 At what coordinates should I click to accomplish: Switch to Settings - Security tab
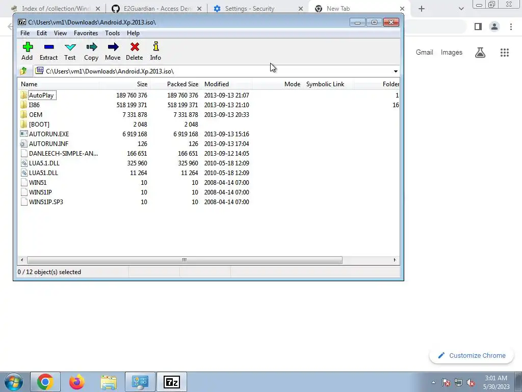tap(256, 9)
